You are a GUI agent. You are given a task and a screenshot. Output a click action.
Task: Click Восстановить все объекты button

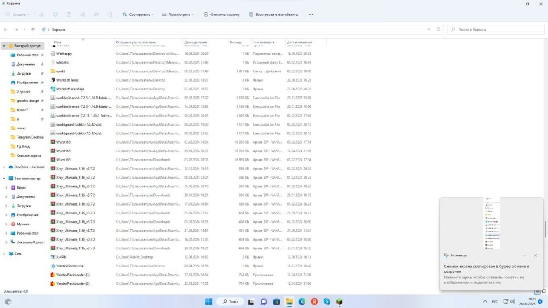point(273,14)
